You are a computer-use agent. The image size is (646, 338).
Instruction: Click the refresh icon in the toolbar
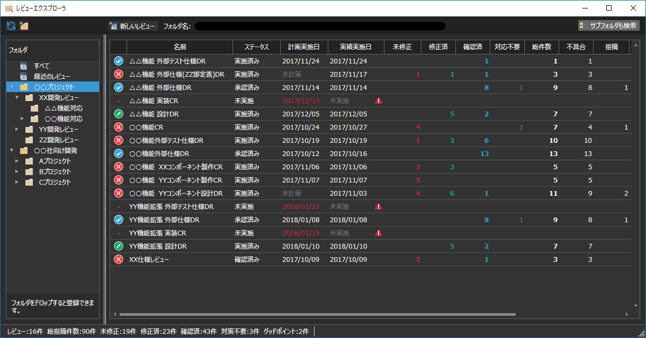[x=10, y=25]
